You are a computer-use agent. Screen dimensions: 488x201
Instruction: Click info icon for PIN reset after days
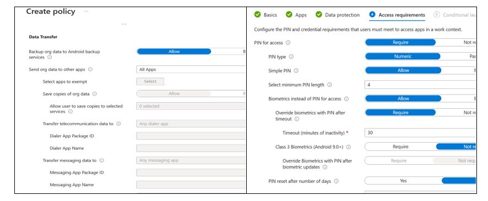coord(336,181)
